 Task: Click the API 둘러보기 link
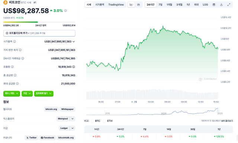[x=227, y=121]
